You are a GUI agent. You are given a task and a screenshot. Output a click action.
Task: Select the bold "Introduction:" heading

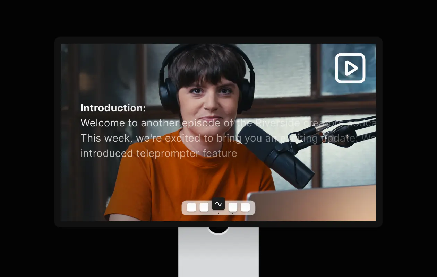tap(113, 108)
